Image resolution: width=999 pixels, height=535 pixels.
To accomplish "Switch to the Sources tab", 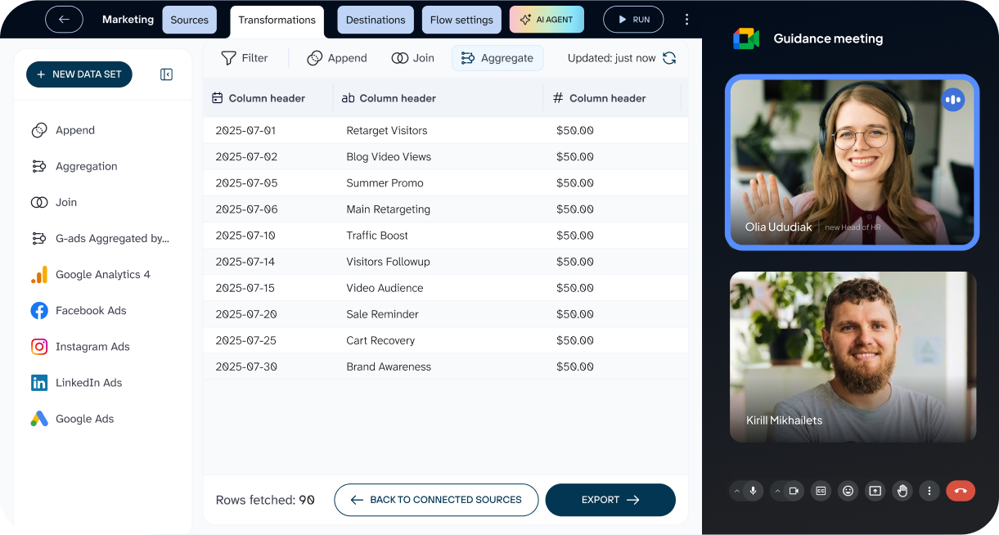I will (189, 20).
